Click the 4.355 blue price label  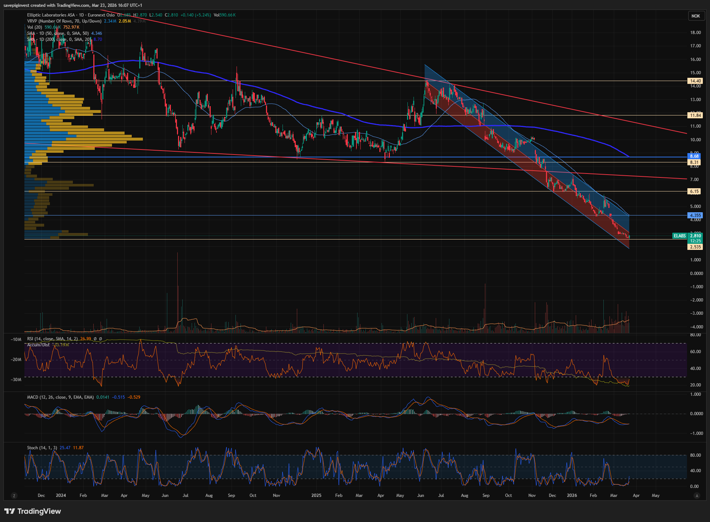[695, 215]
